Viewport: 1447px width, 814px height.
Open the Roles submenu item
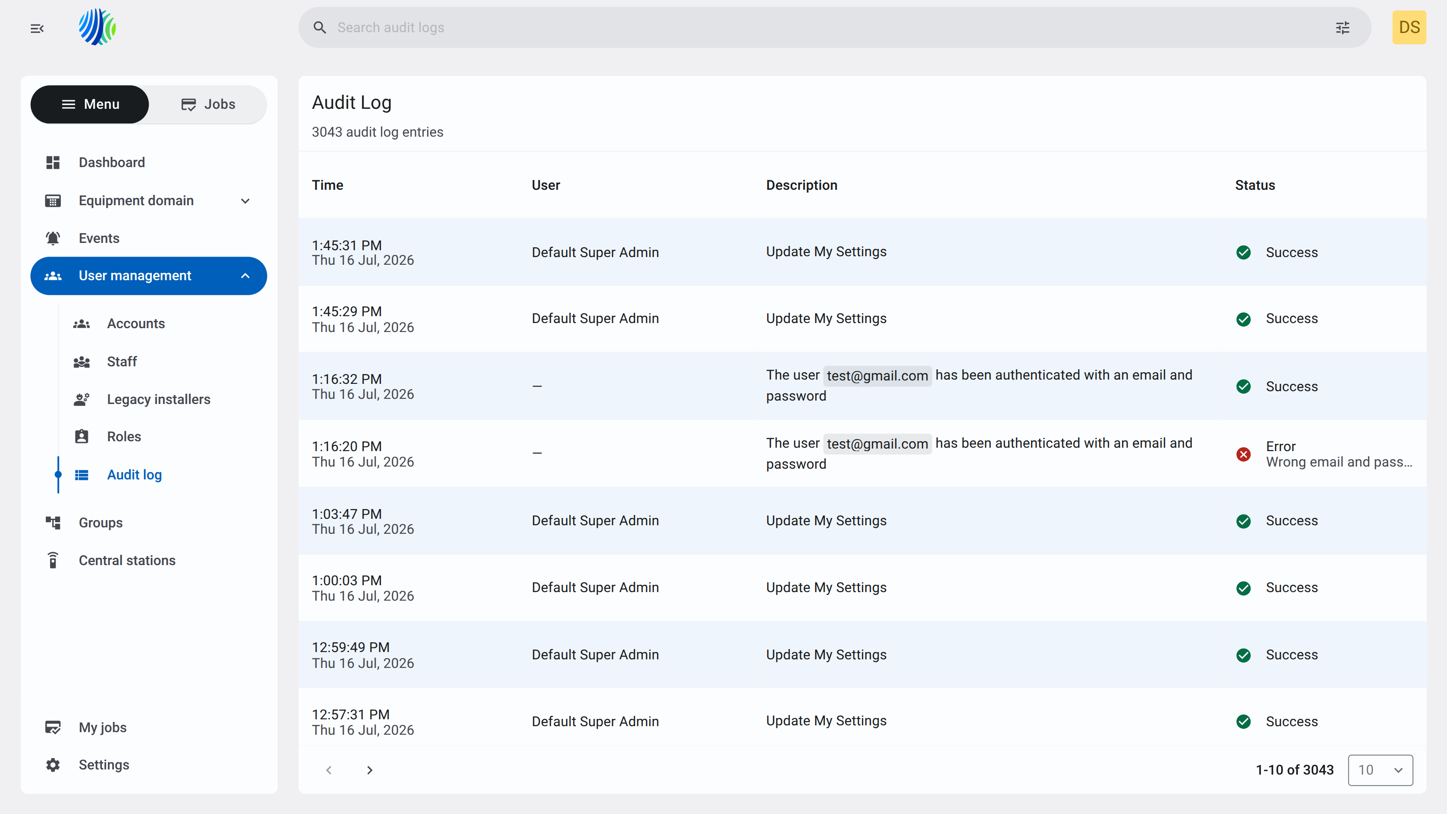[x=163, y=437]
